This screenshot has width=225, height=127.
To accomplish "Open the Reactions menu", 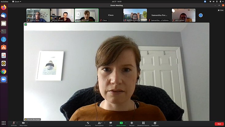I will [155, 124].
